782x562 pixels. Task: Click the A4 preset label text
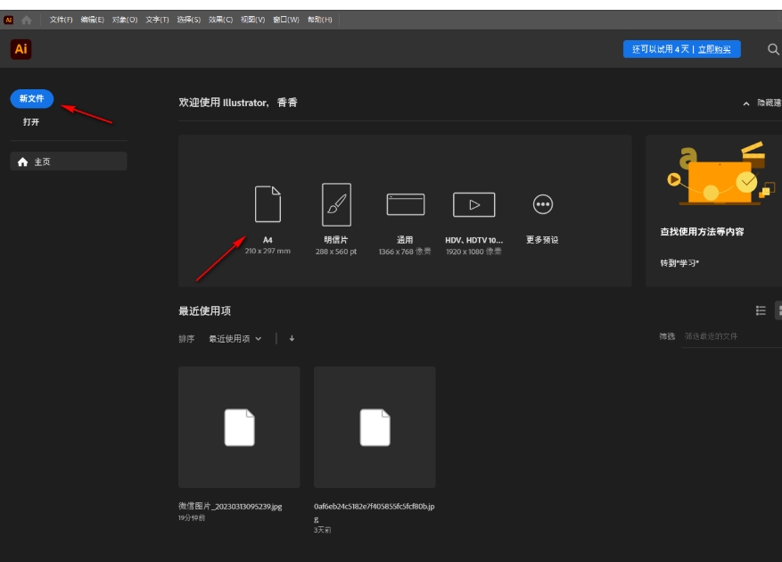click(268, 240)
